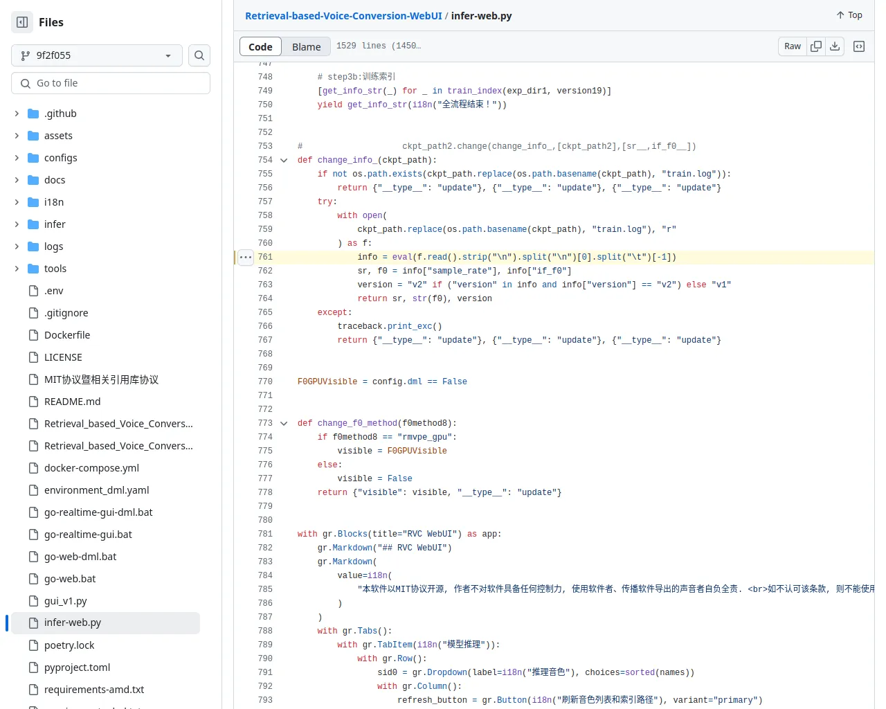Open poetry.lock file icon
Screen dimensions: 886x709
(x=33, y=645)
